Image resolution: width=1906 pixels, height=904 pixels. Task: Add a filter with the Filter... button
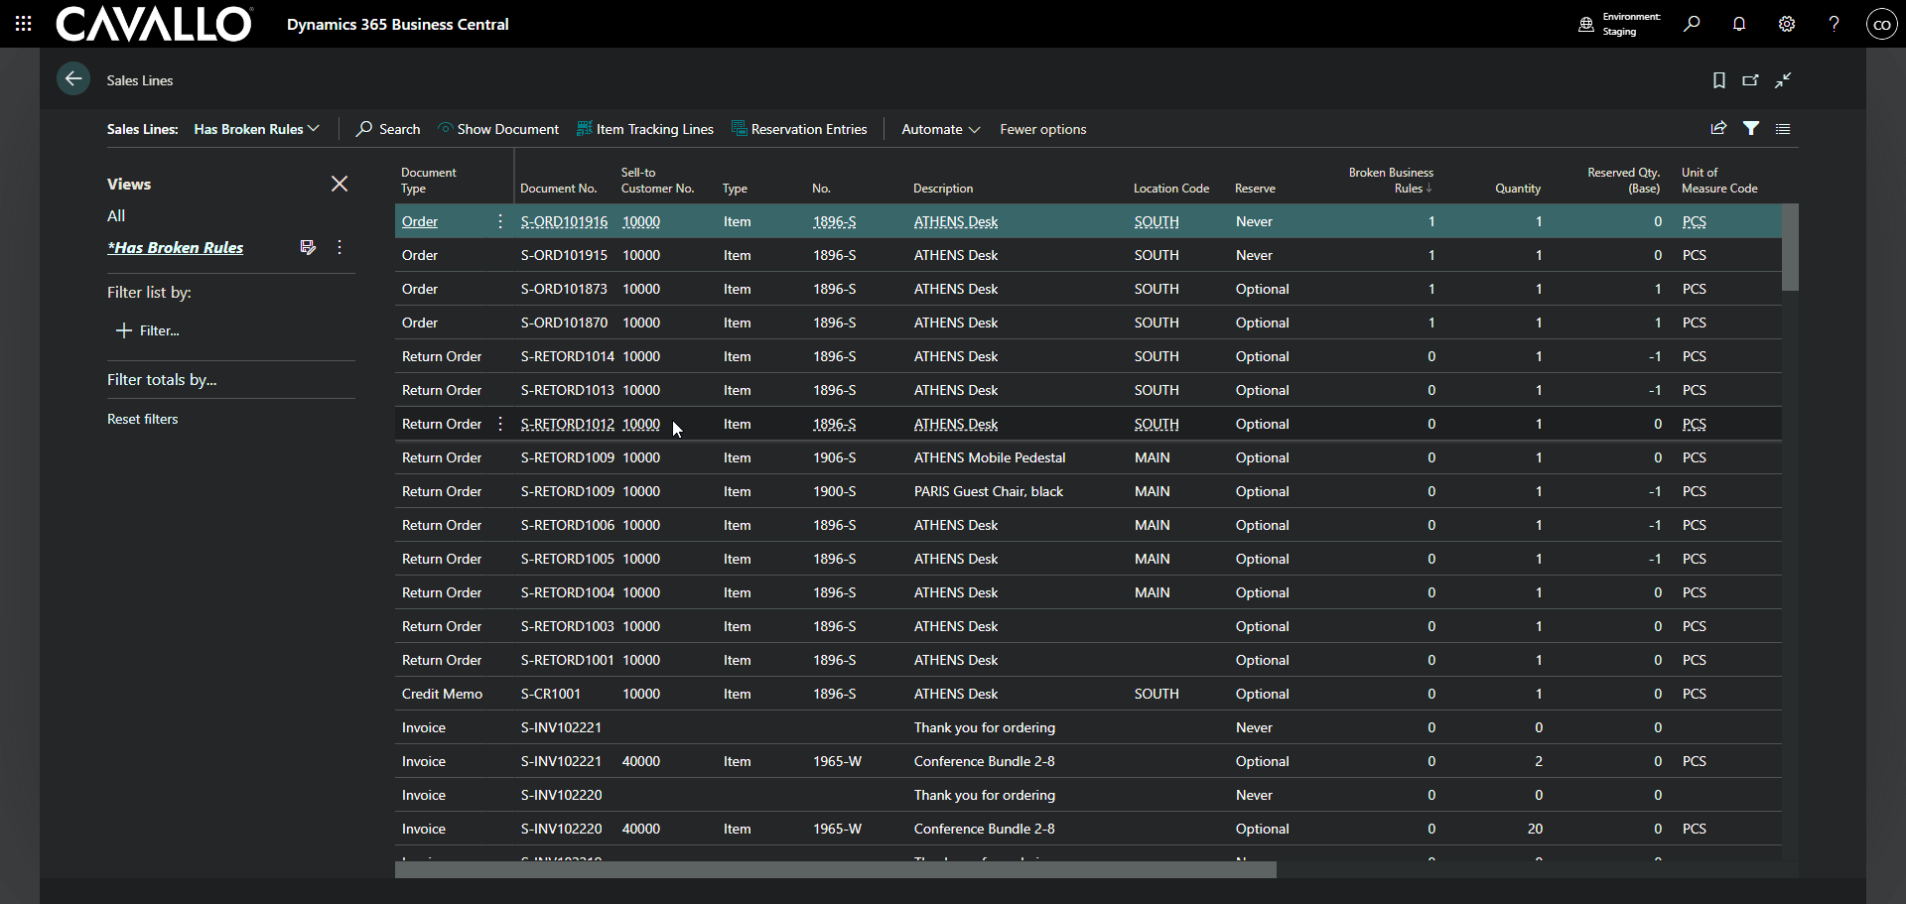click(148, 330)
